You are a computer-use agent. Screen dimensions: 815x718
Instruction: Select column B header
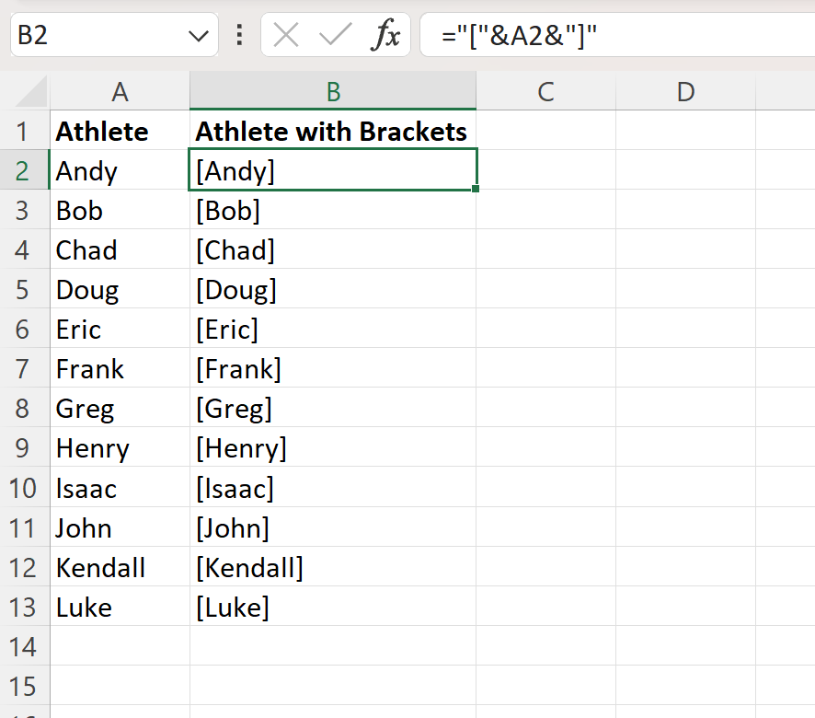[x=332, y=92]
